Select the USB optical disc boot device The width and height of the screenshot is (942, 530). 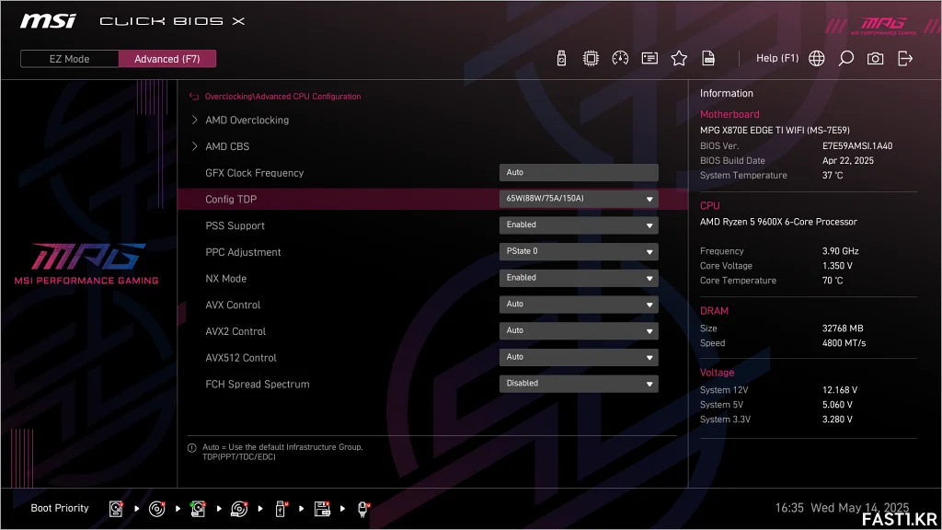point(239,509)
